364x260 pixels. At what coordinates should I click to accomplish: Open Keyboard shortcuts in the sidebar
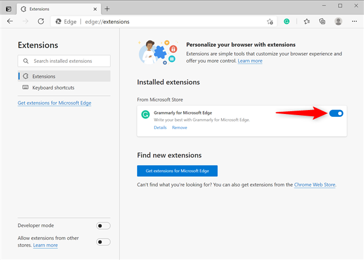click(x=64, y=88)
